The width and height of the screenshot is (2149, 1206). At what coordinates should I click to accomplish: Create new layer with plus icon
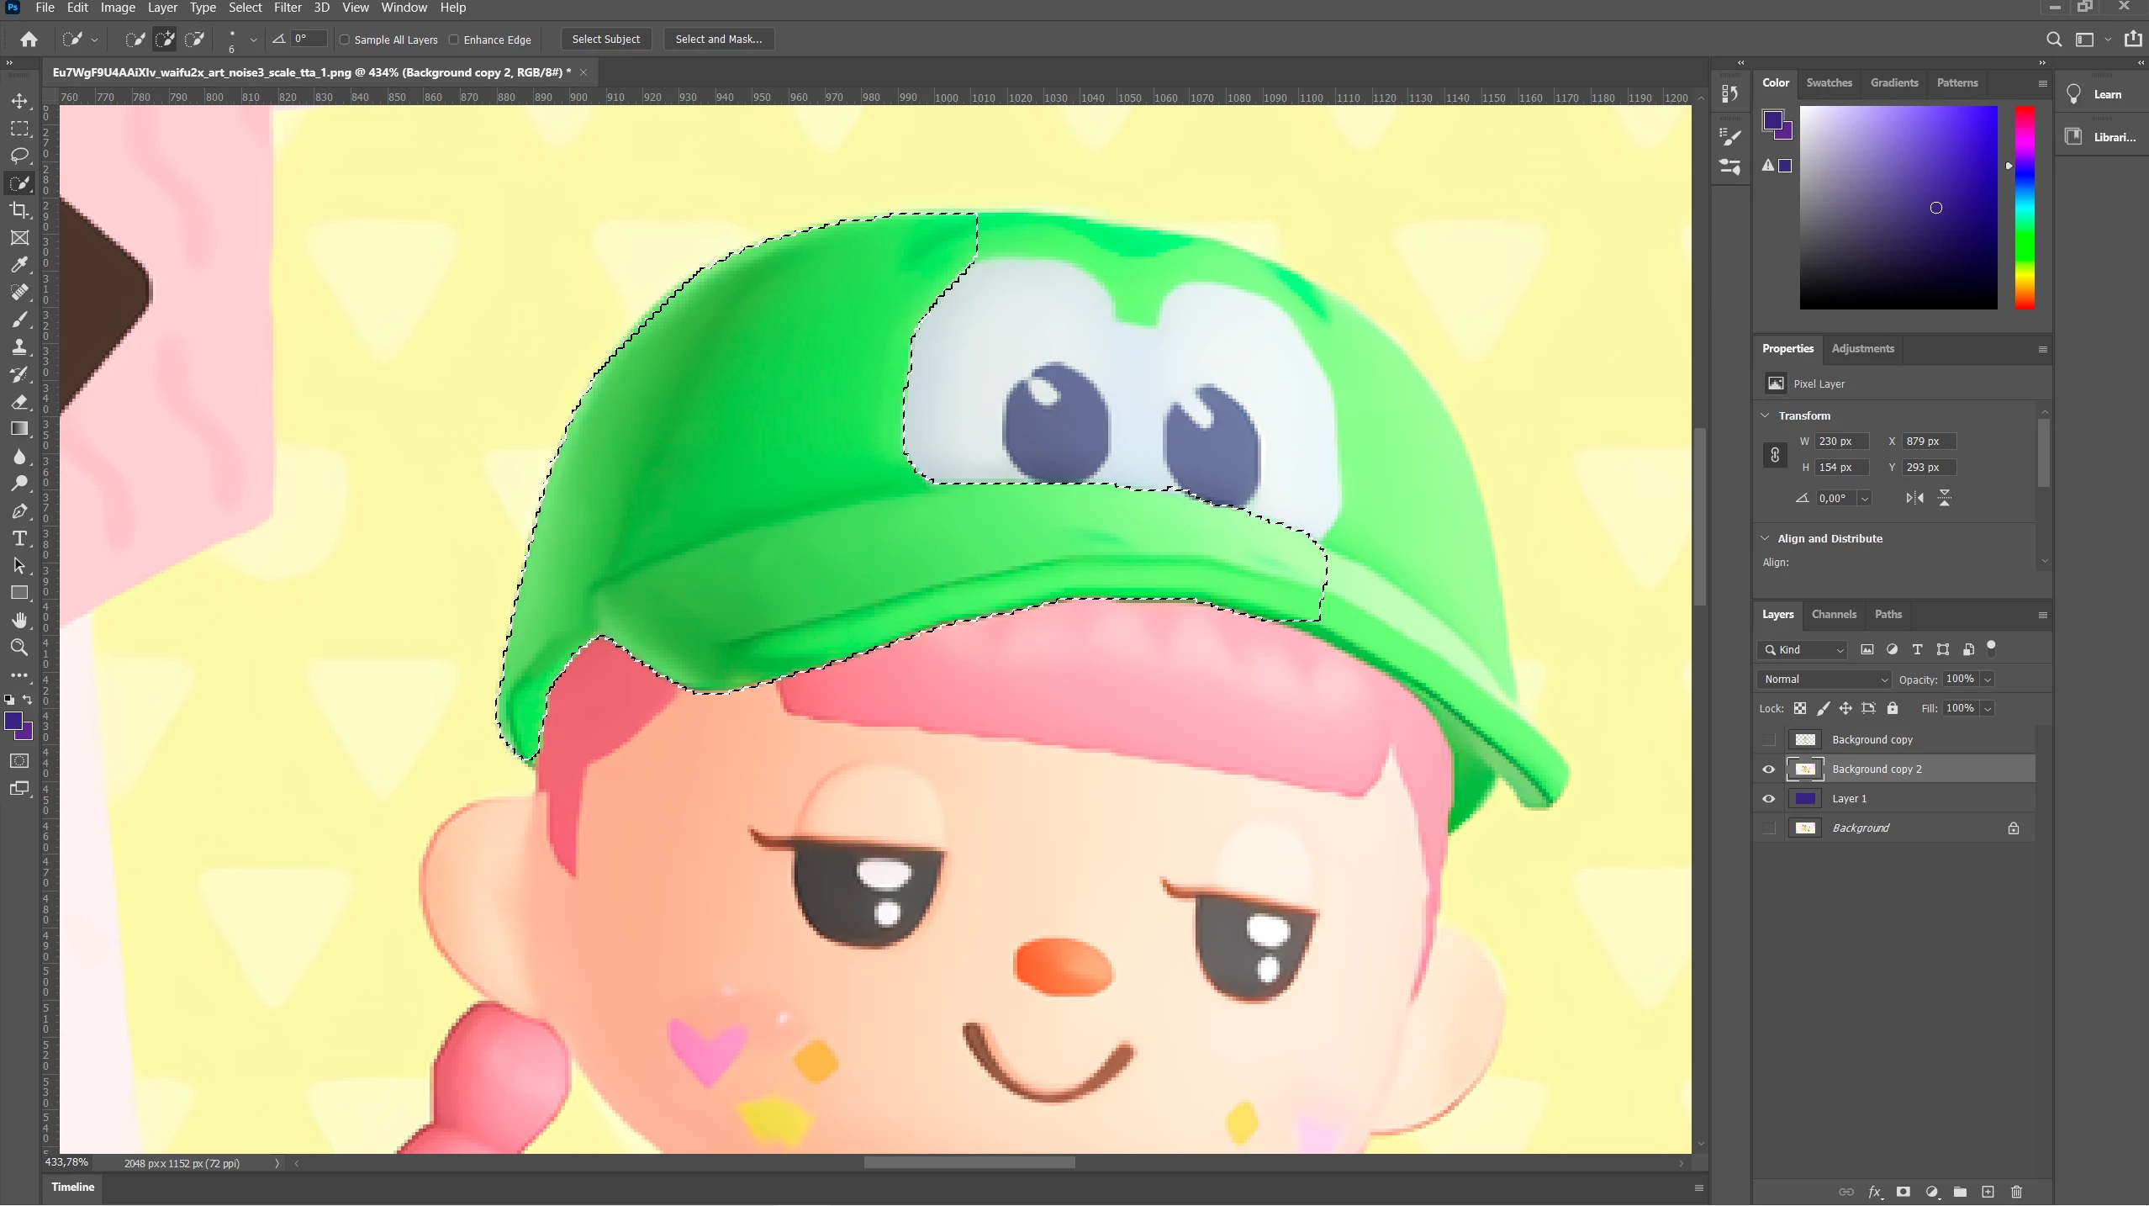point(1988,1192)
